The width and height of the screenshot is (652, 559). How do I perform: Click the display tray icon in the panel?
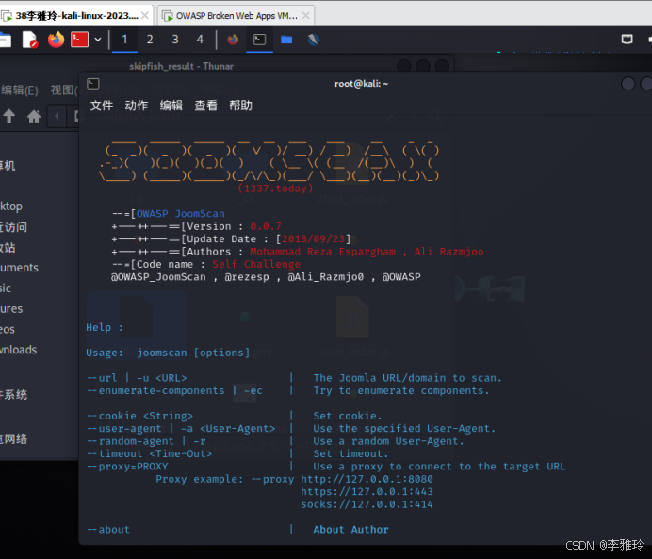(x=628, y=40)
